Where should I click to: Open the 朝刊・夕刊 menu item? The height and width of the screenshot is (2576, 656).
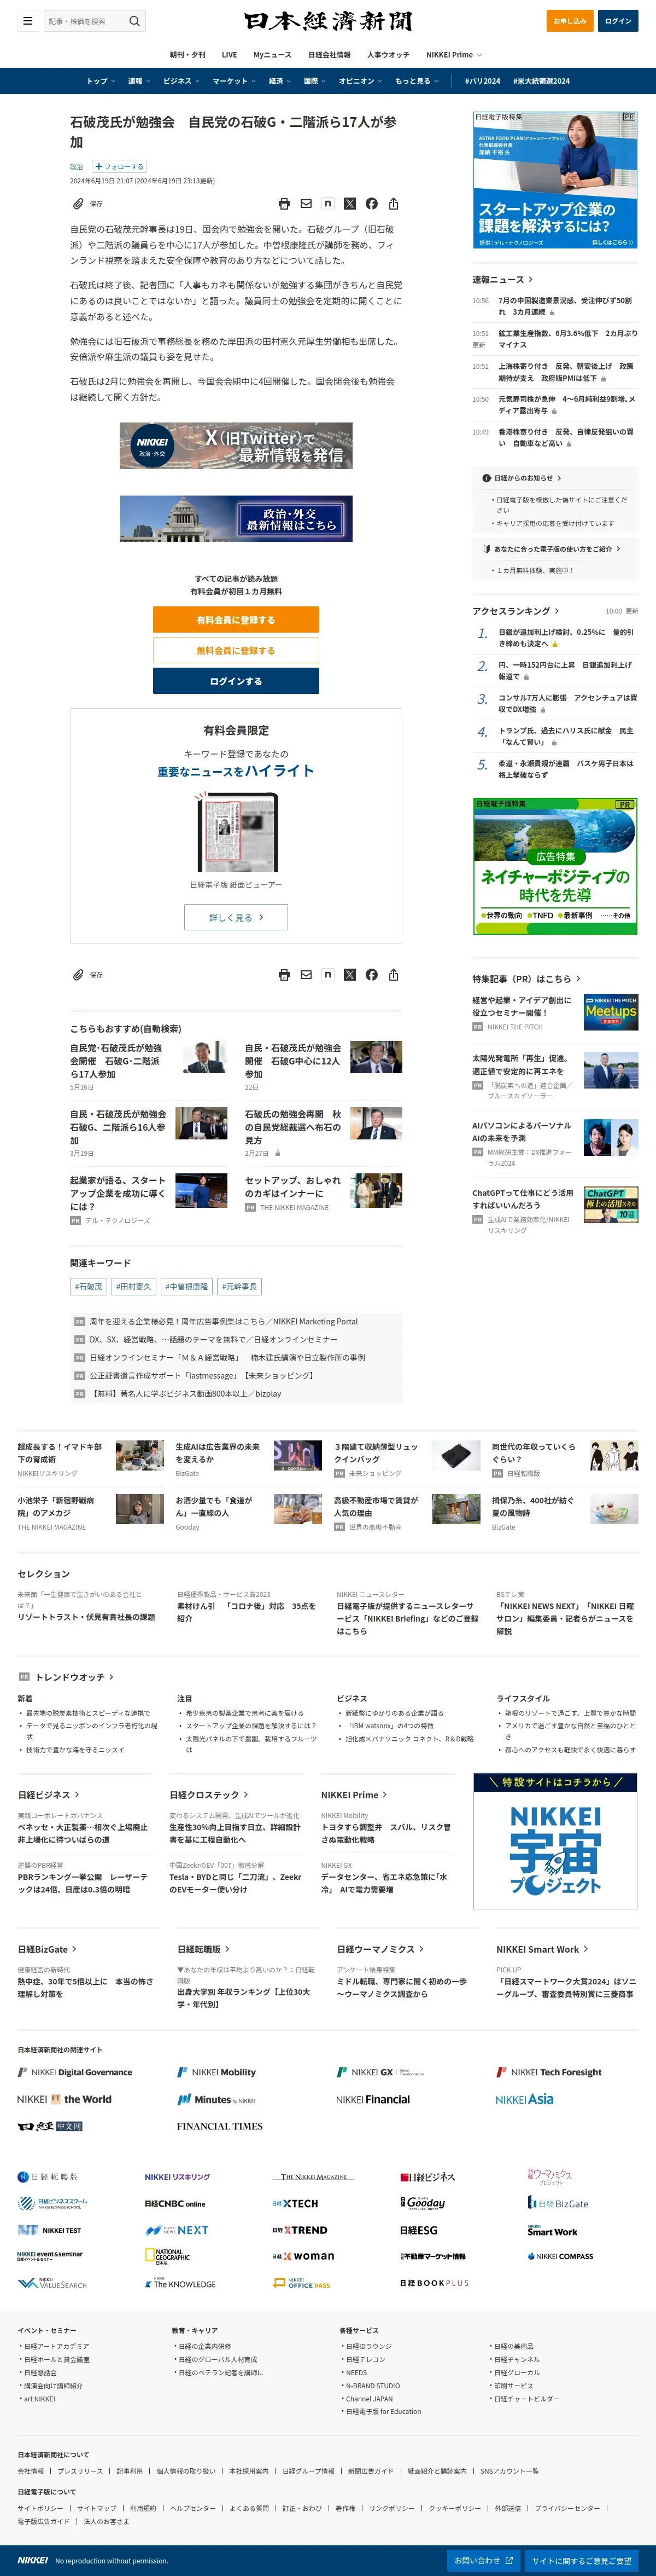pyautogui.click(x=188, y=55)
